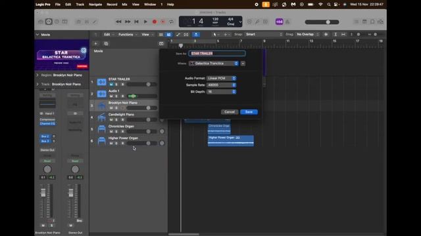Click the Save As name field STAR TRAILER
Image resolution: width=421 pixels, height=236 pixels.
pos(216,54)
